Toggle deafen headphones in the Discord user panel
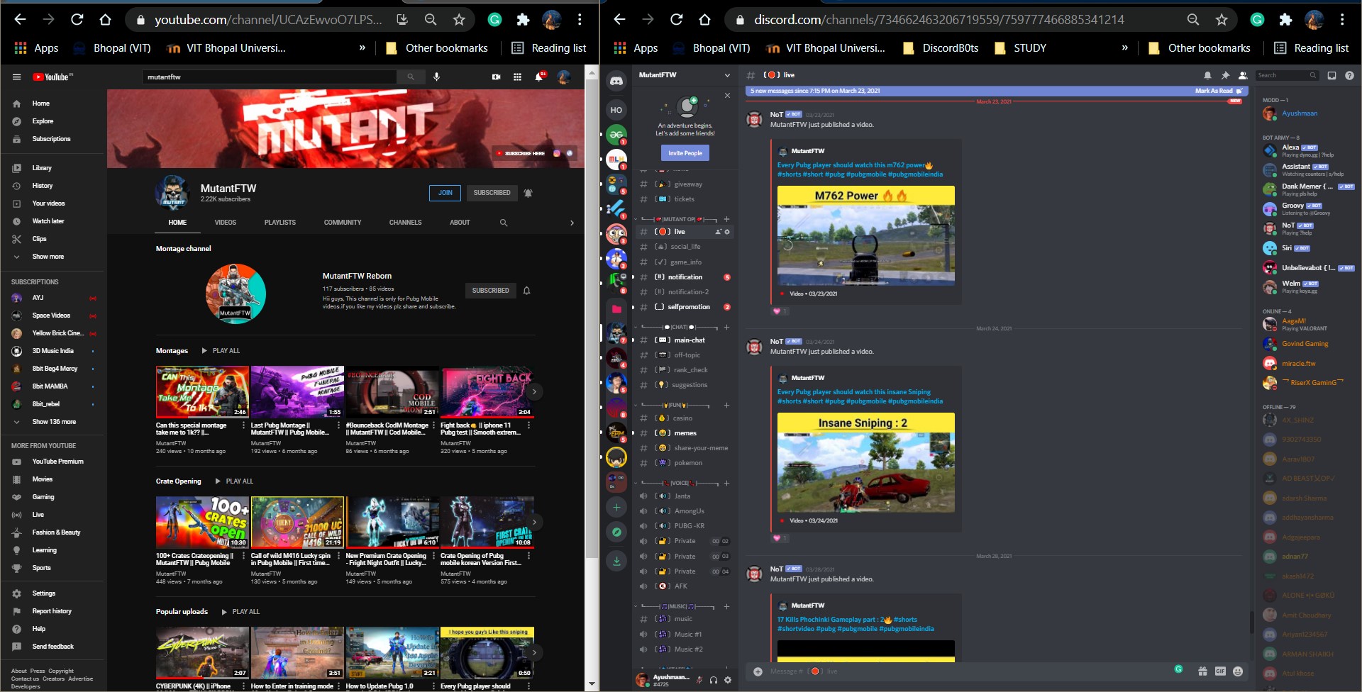The height and width of the screenshot is (692, 1362). tap(713, 680)
